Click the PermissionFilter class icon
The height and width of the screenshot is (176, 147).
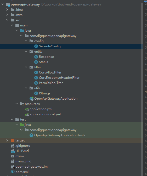click(x=36, y=83)
